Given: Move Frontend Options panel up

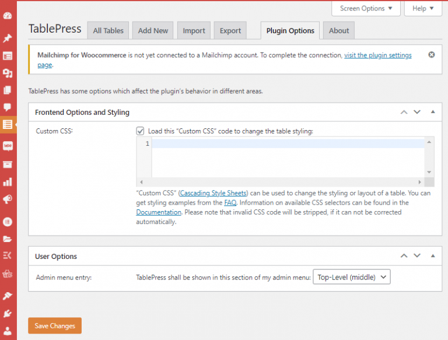Looking at the screenshot, I should click(404, 112).
